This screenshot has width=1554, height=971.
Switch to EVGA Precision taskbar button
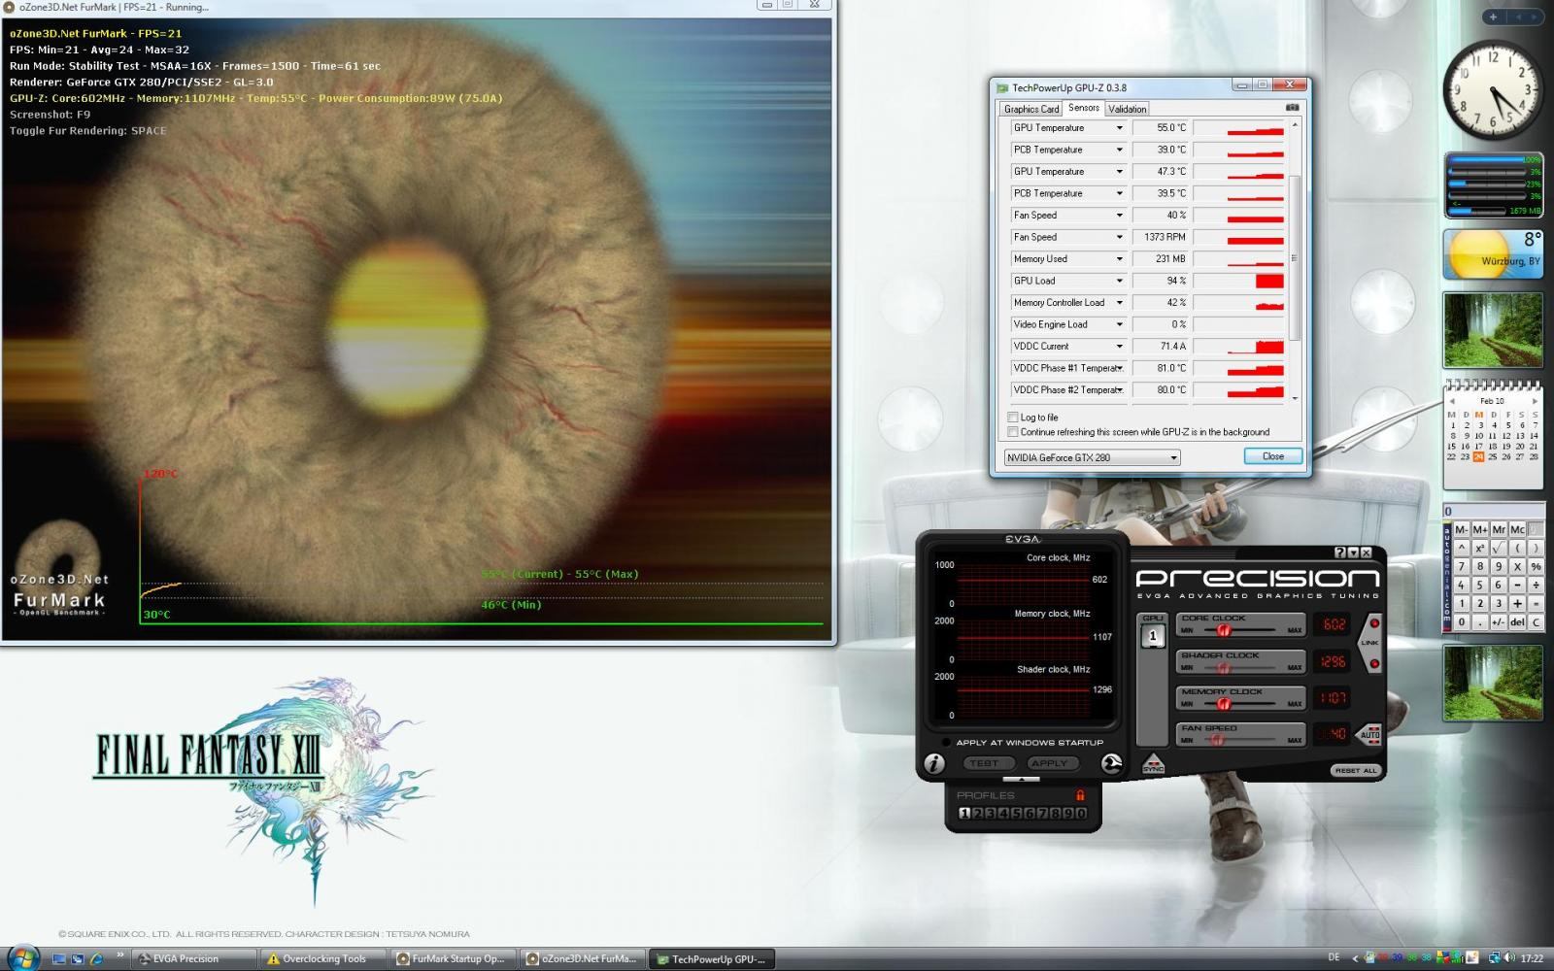point(193,958)
